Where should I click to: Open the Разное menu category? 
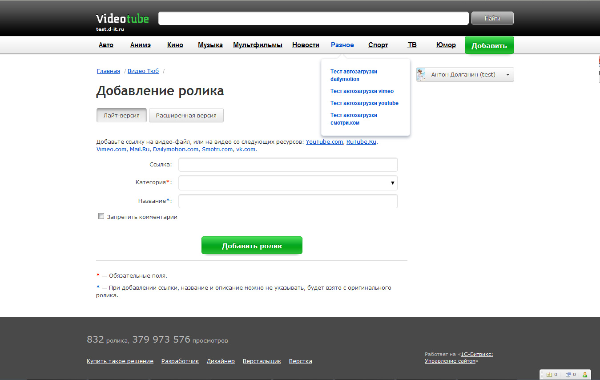point(342,45)
